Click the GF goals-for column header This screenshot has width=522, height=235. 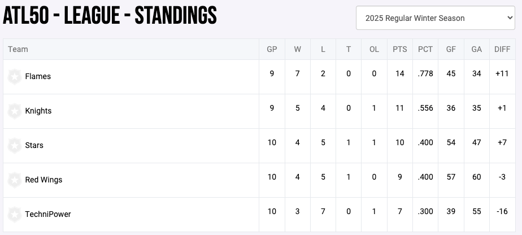[x=451, y=49]
